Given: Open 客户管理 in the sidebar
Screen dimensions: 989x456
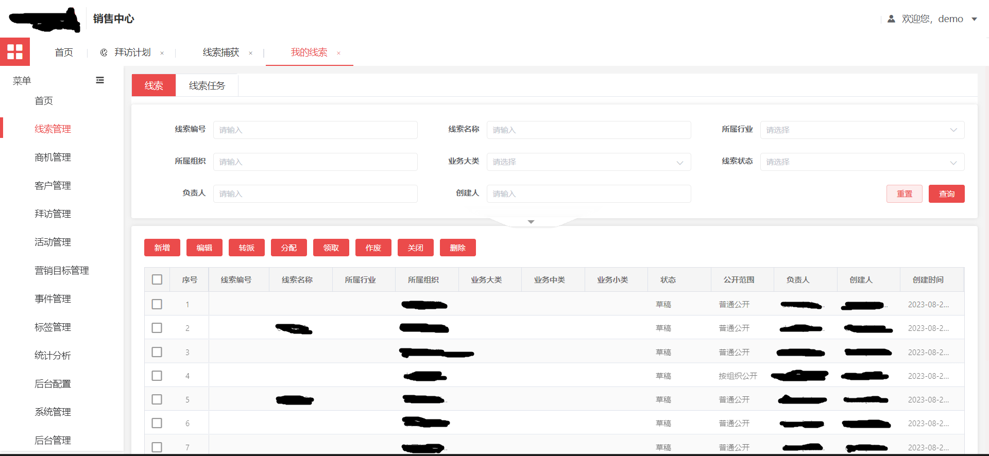Looking at the screenshot, I should [x=53, y=185].
